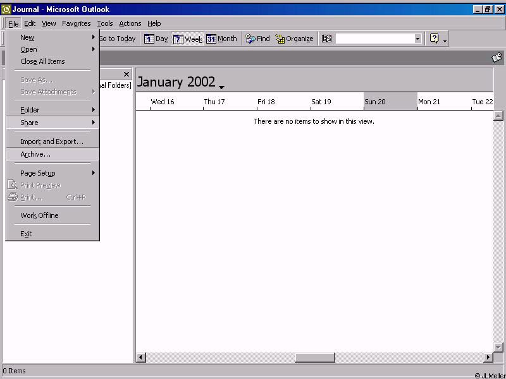The height and width of the screenshot is (379, 506).
Task: Open the View menu
Action: [x=49, y=23]
